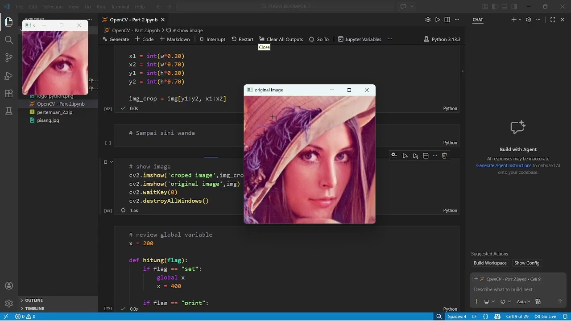
Task: Toggle the bottom panel layout
Action: (x=505, y=7)
